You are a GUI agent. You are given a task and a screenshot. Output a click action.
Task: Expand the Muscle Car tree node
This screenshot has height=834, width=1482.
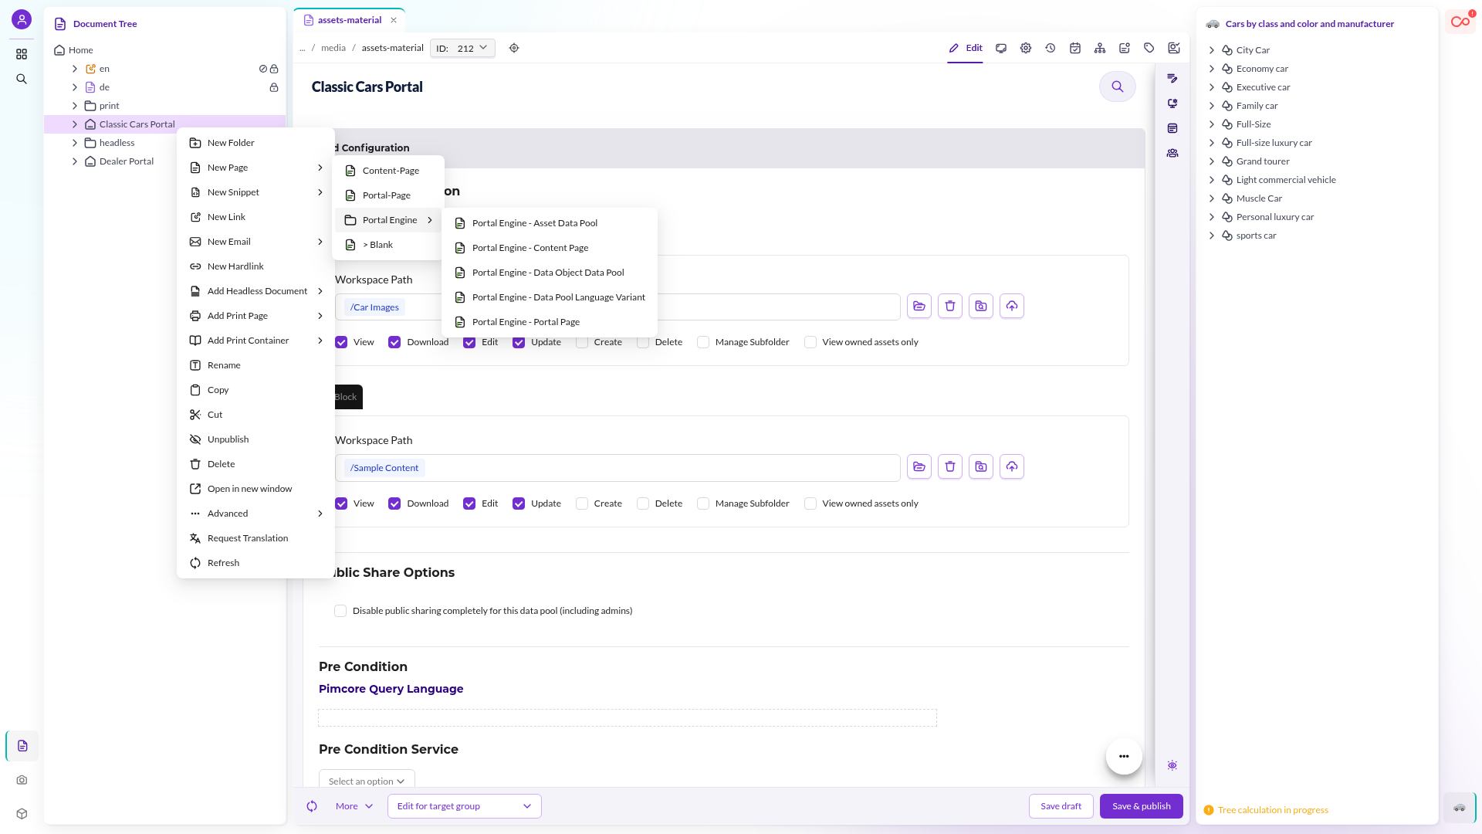[x=1212, y=198]
